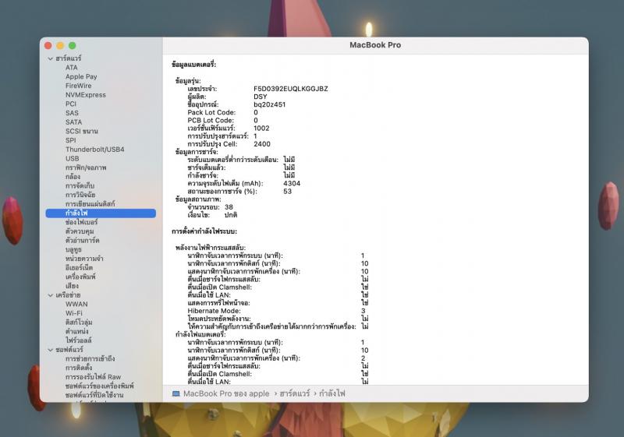Click the ข้อมูลแบตเตอรี่ heading
This screenshot has width=624, height=437.
pos(193,65)
